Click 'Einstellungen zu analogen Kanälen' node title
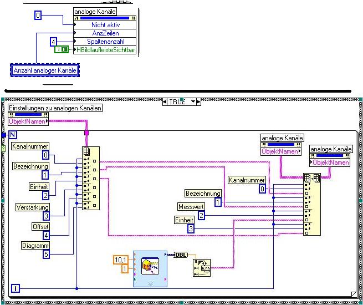Viewport: 363px width, 305px height. point(55,108)
